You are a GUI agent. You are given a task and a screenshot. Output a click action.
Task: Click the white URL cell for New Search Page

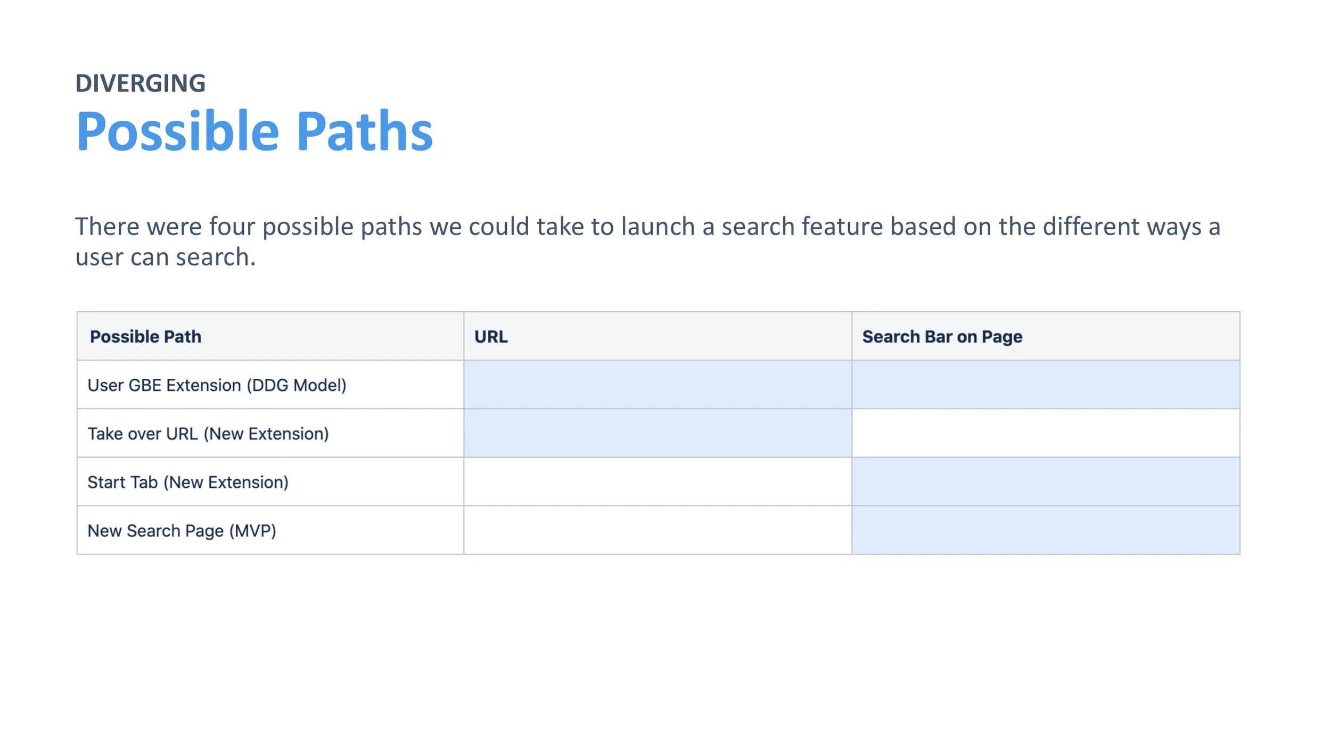point(658,530)
